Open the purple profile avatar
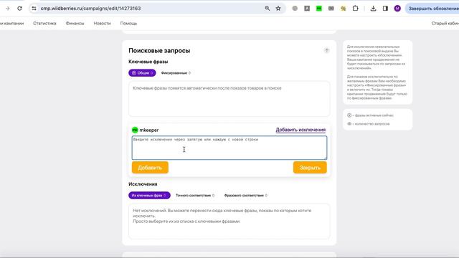The image size is (459, 258). click(x=397, y=9)
